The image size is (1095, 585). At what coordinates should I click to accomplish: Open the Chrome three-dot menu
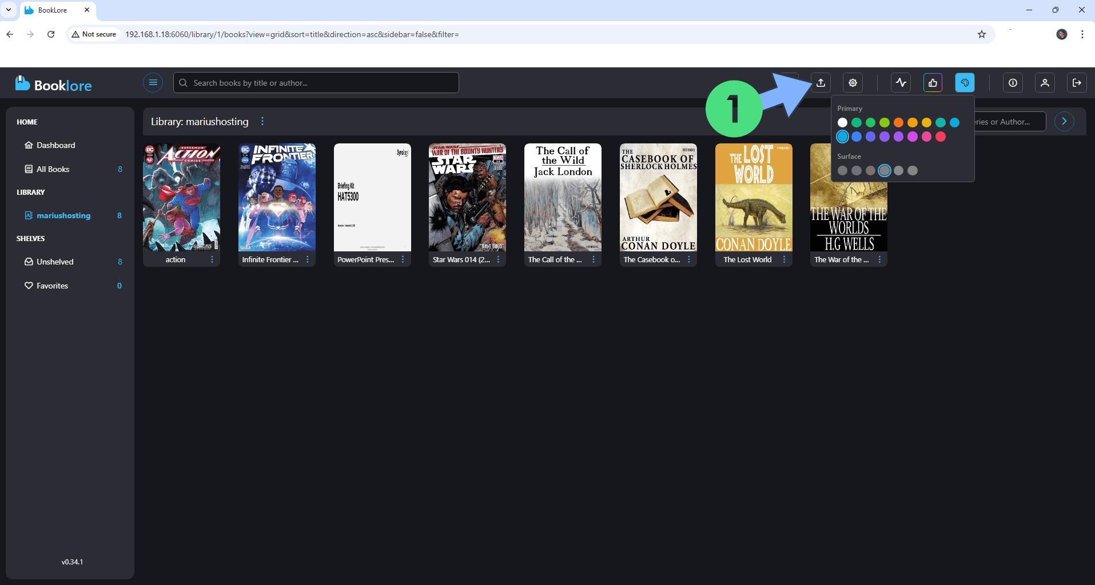[x=1082, y=34]
